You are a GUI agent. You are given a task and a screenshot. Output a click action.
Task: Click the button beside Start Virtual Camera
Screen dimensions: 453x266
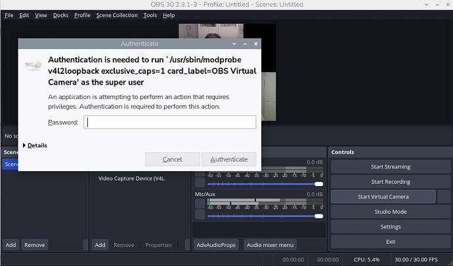pyautogui.click(x=444, y=197)
